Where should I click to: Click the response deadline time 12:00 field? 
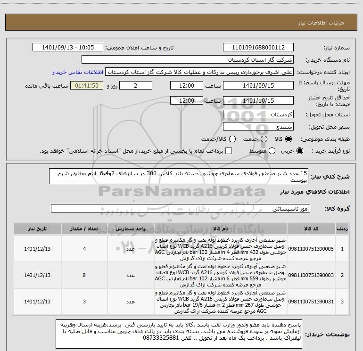(x=187, y=85)
